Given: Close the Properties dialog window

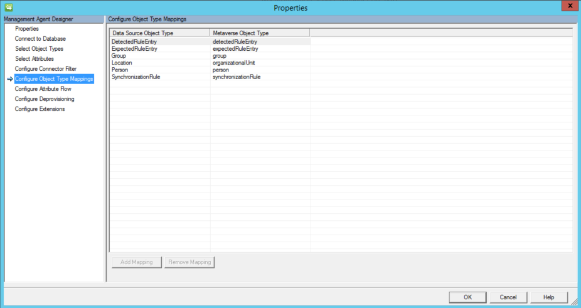Looking at the screenshot, I should tap(570, 6).
